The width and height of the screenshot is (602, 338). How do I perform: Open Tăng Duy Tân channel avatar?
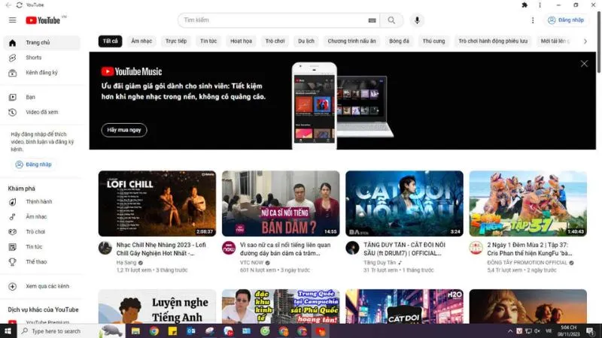(352, 248)
